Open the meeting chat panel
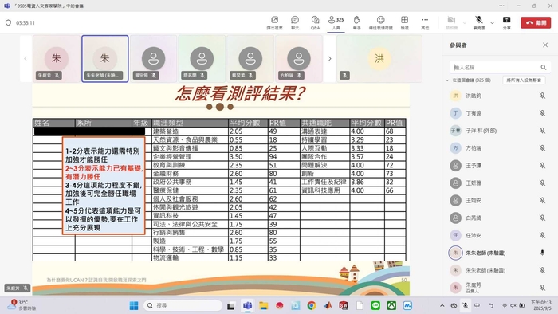 pos(295,23)
